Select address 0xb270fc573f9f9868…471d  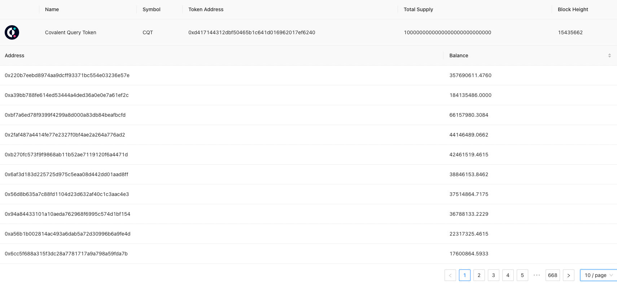point(66,155)
